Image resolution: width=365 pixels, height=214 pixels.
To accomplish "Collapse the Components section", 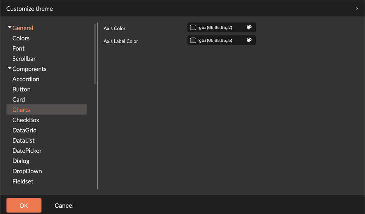I will click(10, 68).
